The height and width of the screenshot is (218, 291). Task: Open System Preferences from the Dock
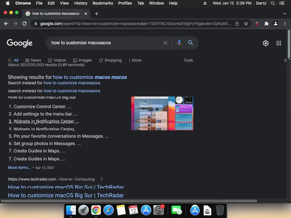point(159,210)
